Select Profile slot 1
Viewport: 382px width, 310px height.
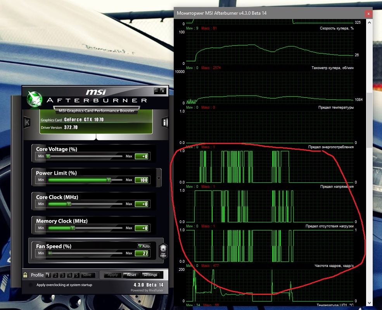[x=48, y=275]
